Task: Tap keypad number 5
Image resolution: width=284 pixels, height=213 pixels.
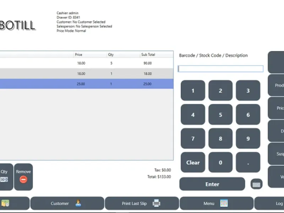Action: 220,114
